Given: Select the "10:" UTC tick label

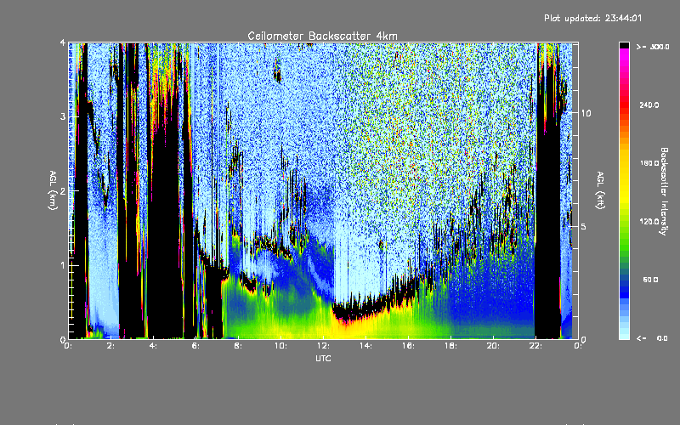Looking at the screenshot, I should [x=280, y=346].
